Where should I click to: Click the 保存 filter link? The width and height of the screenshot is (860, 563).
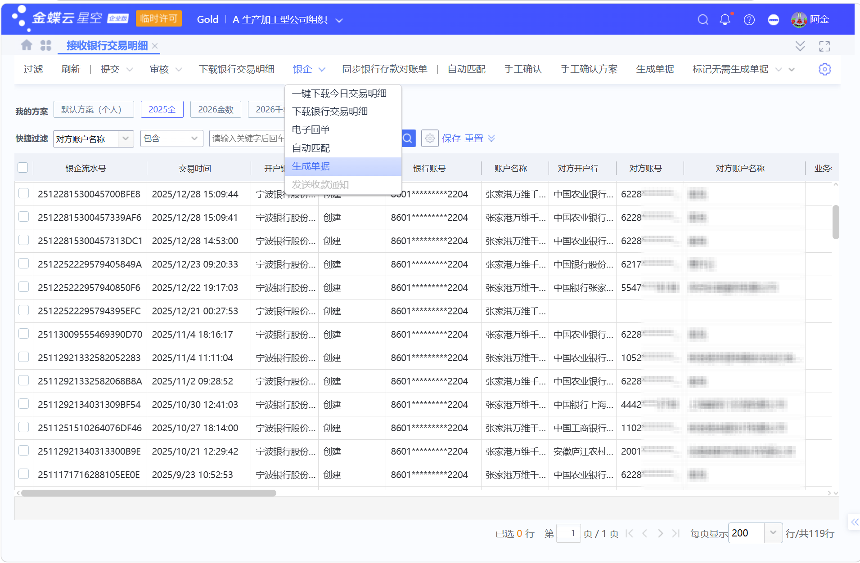[x=451, y=139]
